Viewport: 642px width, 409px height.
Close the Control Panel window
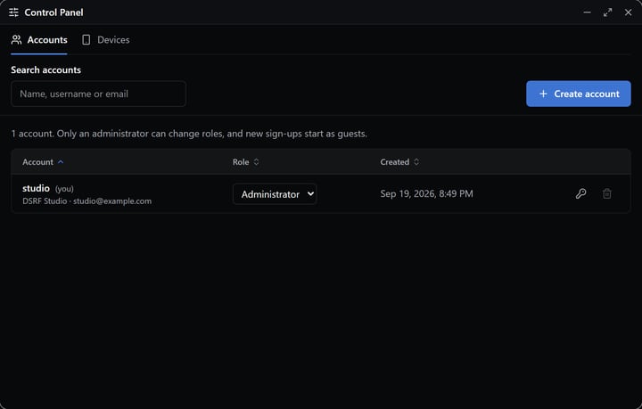(x=628, y=12)
